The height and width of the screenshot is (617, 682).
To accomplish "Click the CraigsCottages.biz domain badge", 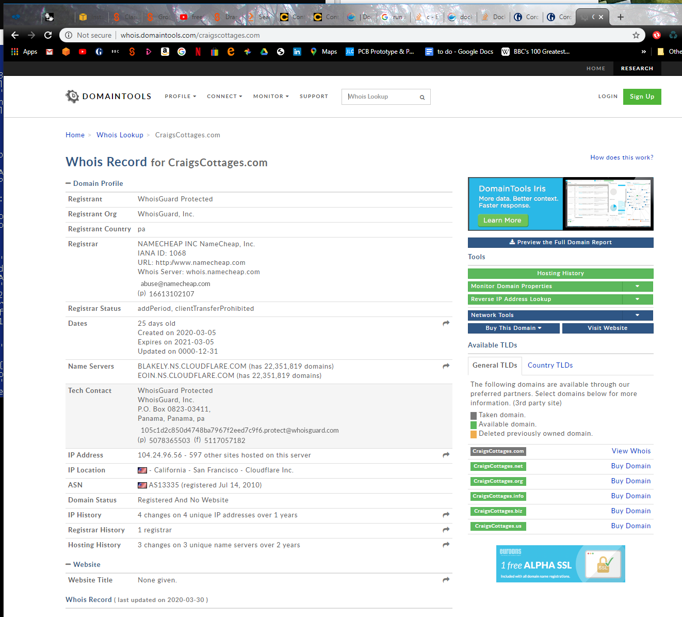I will tap(498, 511).
